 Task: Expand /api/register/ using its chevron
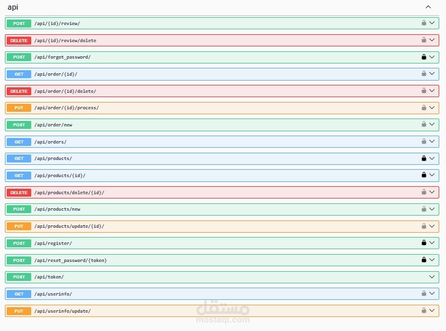[432, 242]
